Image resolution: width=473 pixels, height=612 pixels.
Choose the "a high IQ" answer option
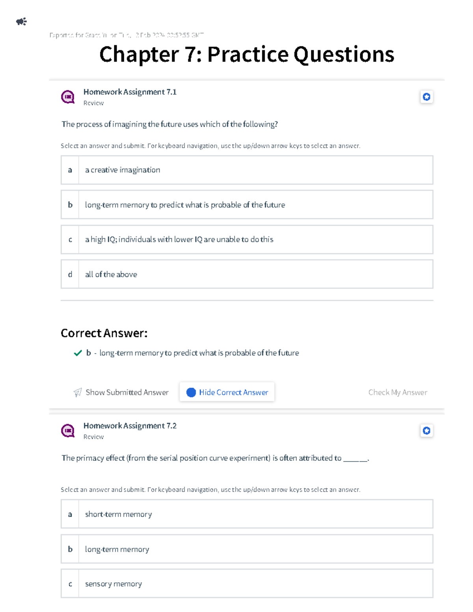pos(247,239)
